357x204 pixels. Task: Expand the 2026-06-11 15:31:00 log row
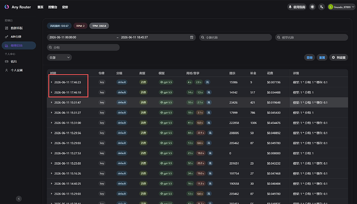[51, 123]
